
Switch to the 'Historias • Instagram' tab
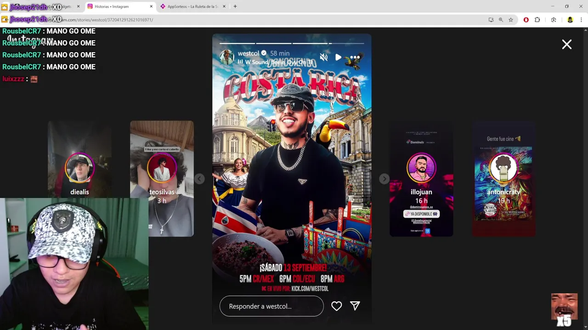[x=119, y=6]
